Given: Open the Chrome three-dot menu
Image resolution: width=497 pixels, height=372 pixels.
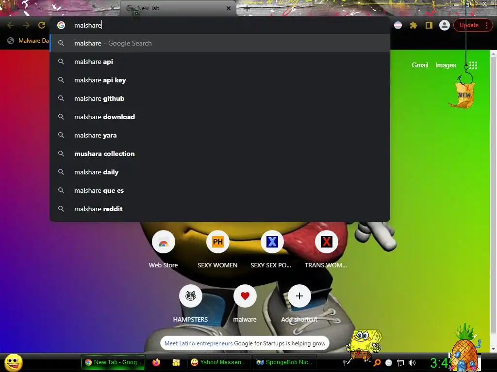Looking at the screenshot, I should click(x=486, y=25).
